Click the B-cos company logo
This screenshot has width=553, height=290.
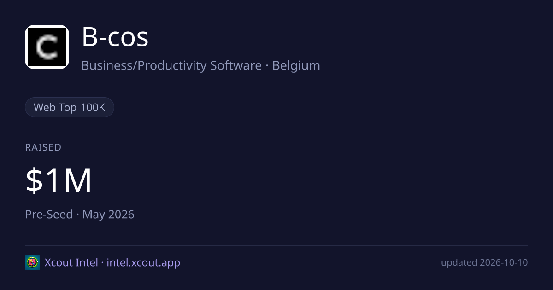(47, 47)
